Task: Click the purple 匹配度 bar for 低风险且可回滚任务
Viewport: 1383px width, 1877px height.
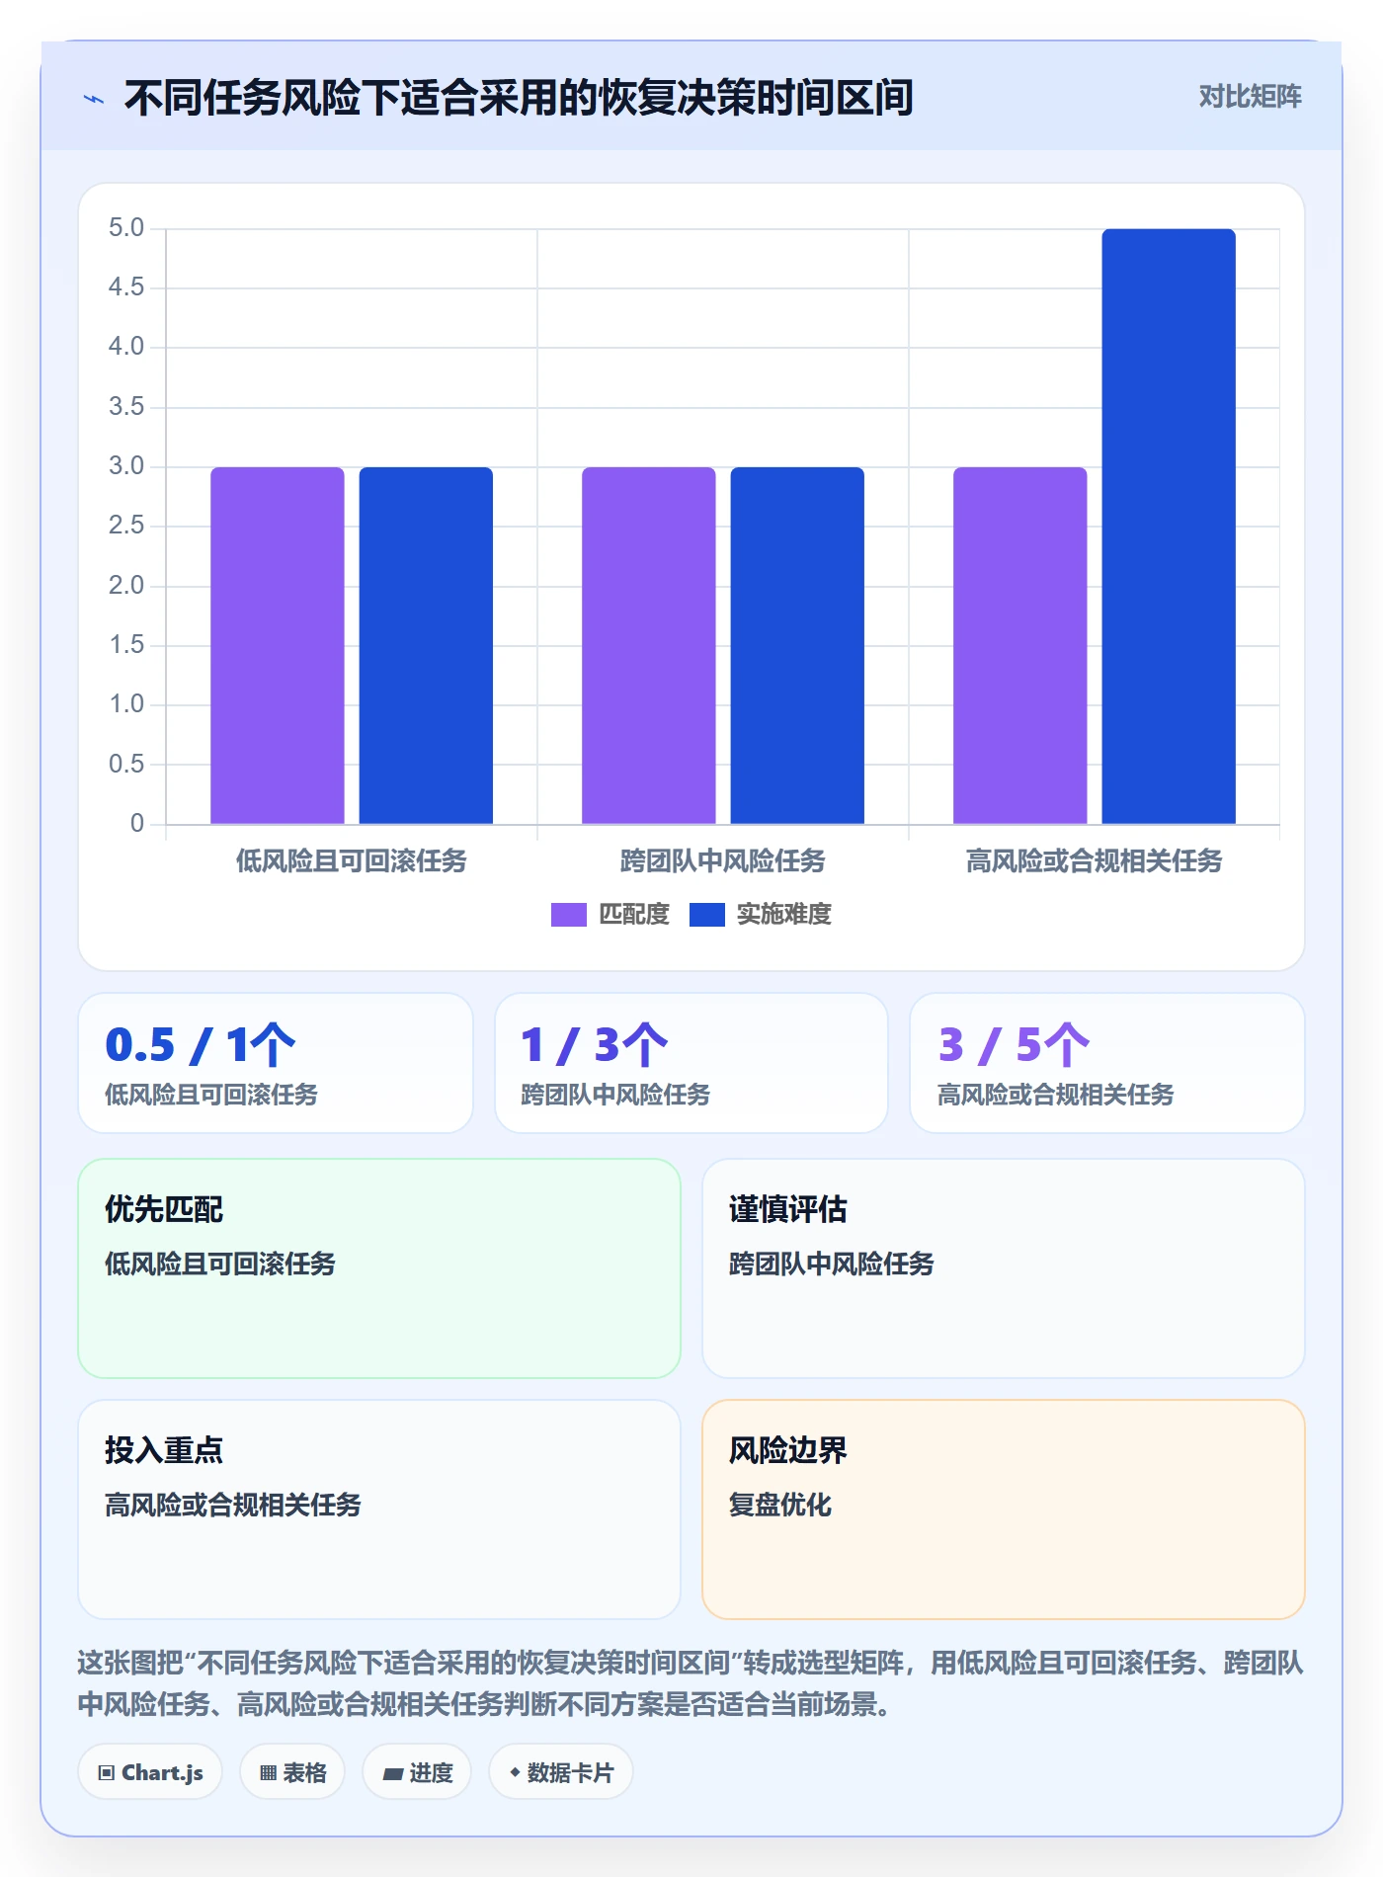Action: pyautogui.click(x=278, y=645)
